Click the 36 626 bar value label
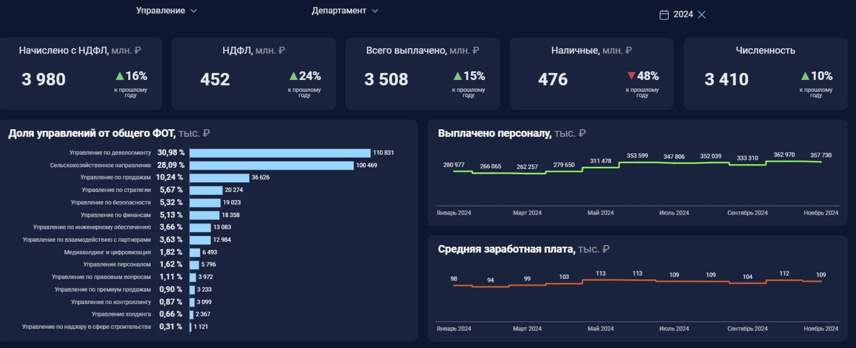This screenshot has width=856, height=348. coord(261,177)
